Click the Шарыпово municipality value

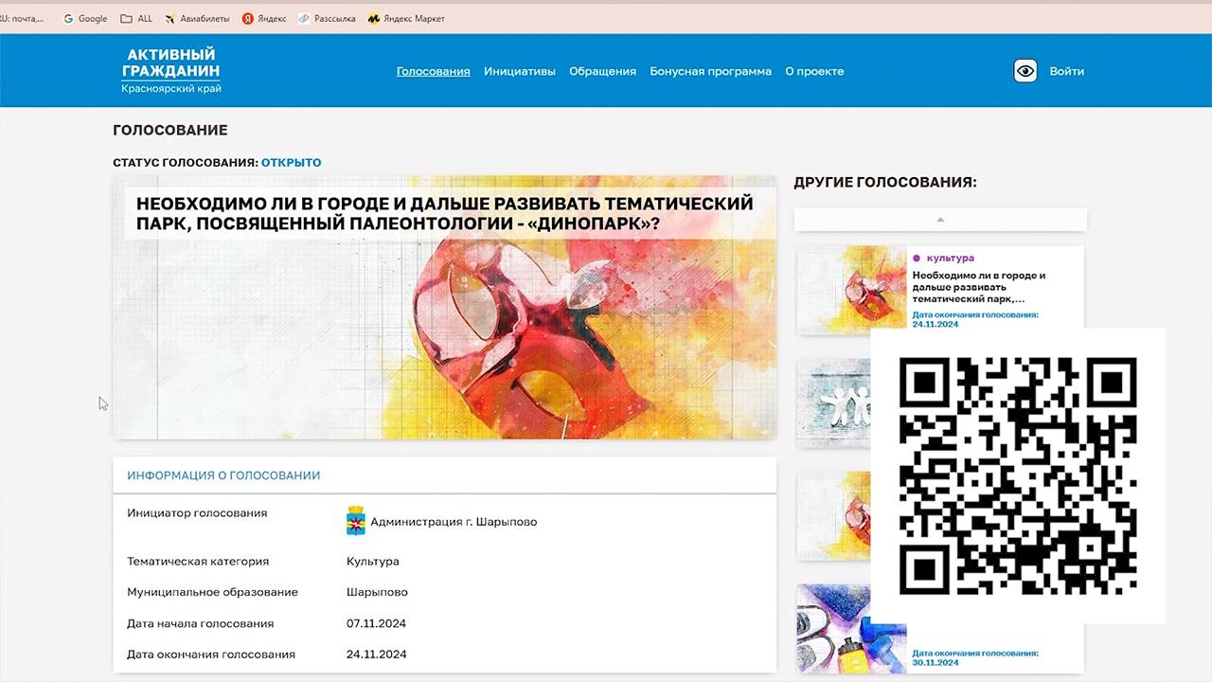point(377,592)
